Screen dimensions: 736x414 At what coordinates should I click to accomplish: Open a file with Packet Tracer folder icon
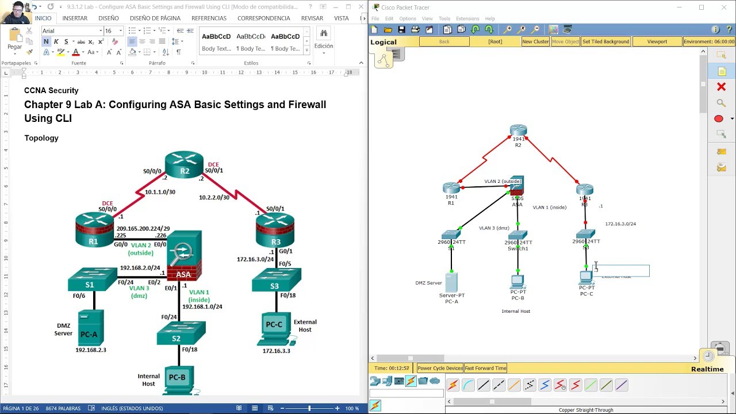[x=388, y=30]
